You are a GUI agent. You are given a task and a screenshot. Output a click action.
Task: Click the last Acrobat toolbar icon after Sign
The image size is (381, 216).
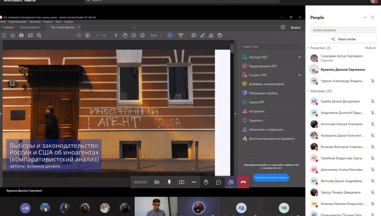coord(220,35)
